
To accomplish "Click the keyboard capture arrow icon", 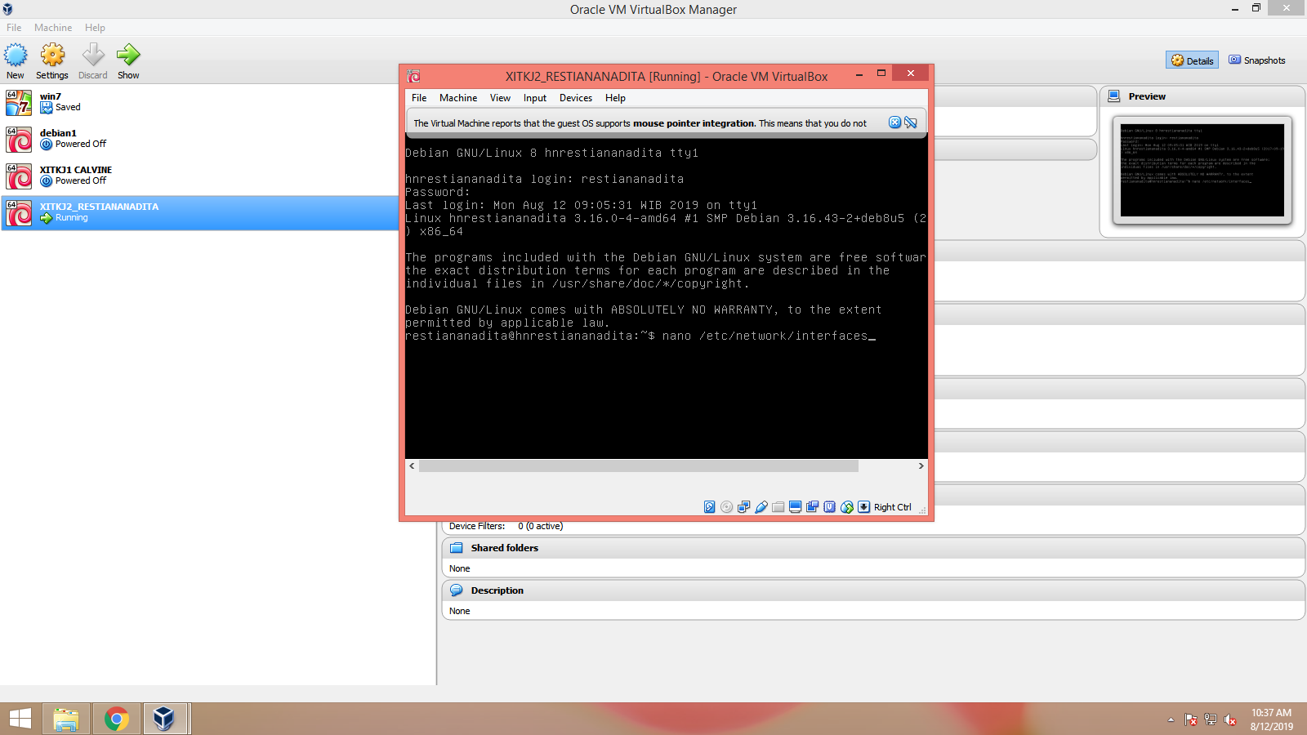I will coord(864,507).
